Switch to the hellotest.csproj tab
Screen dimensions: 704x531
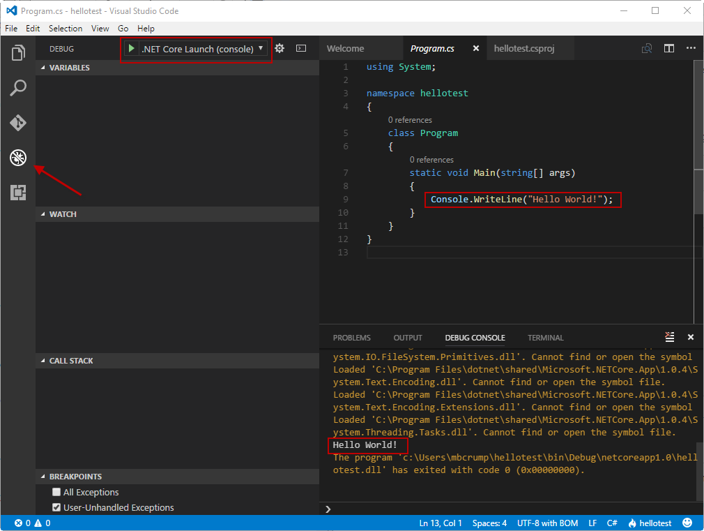point(523,48)
